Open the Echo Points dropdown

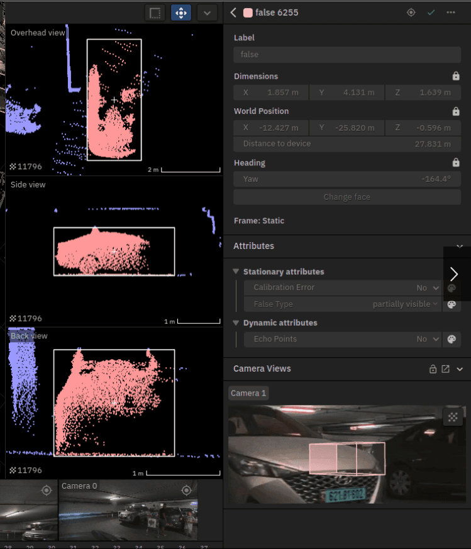click(x=342, y=339)
